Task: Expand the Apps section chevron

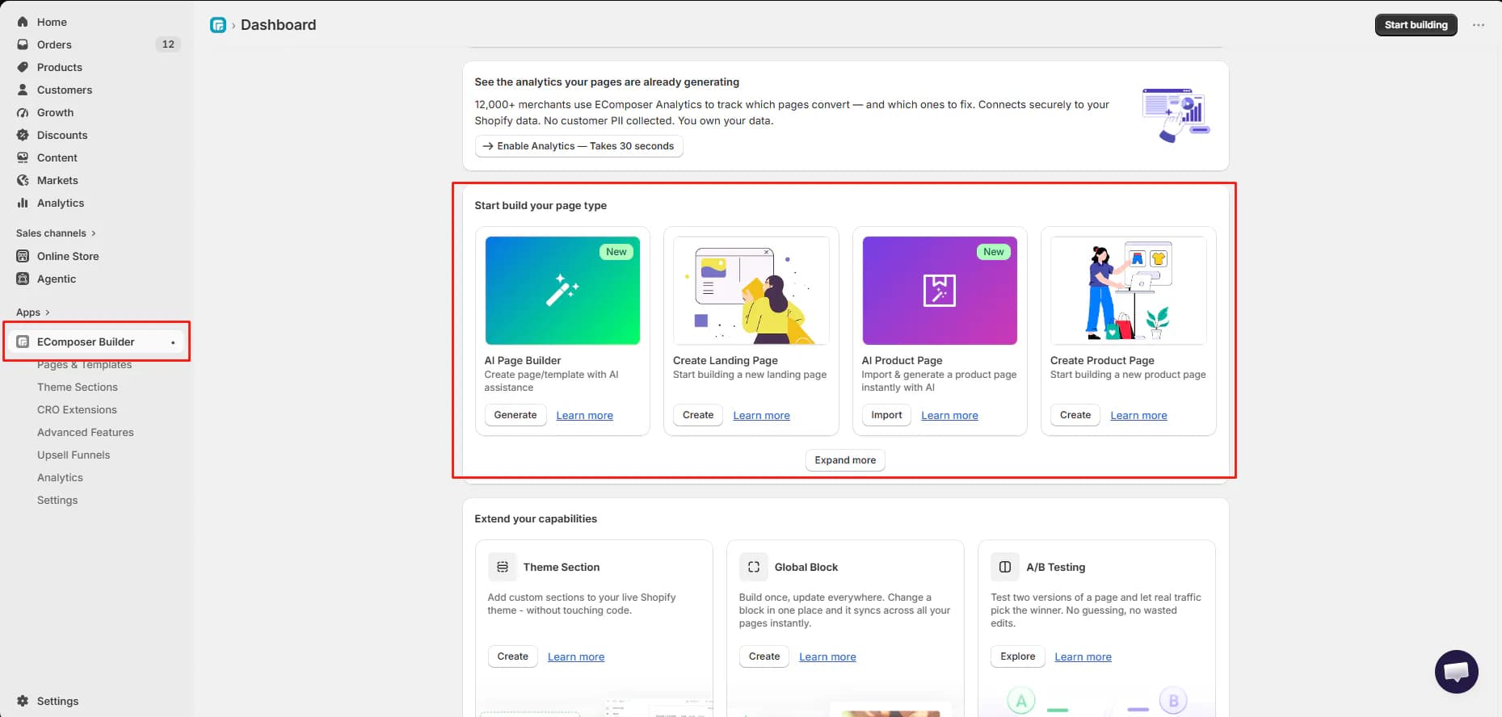Action: pyautogui.click(x=48, y=312)
